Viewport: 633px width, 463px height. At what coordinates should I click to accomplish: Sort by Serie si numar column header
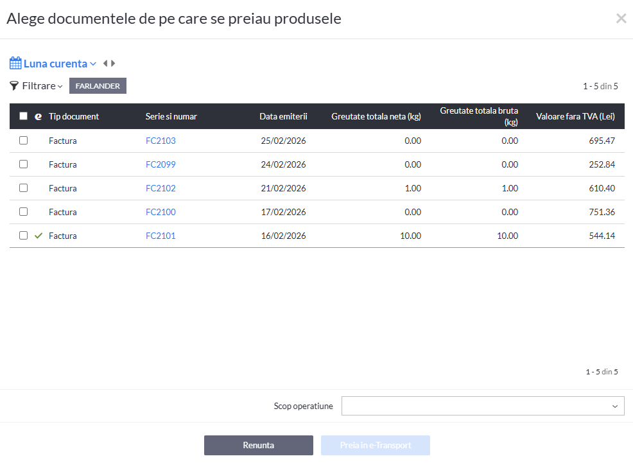(171, 117)
